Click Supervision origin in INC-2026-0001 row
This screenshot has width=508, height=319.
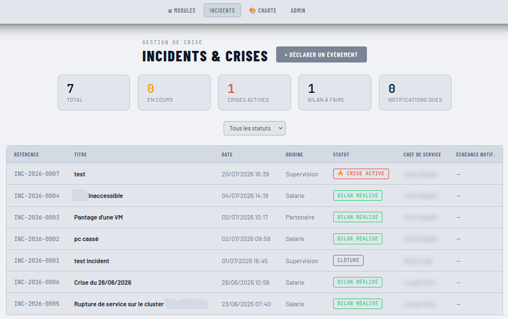coord(302,261)
